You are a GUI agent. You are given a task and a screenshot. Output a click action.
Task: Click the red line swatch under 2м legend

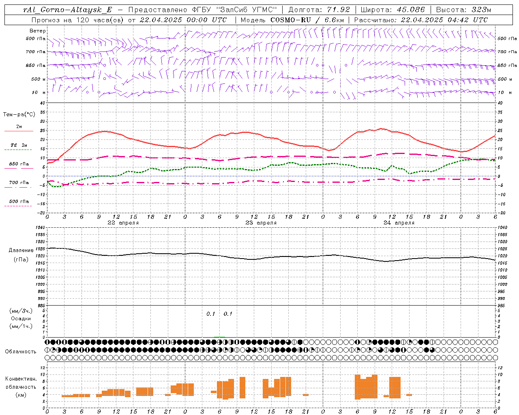tap(19, 131)
